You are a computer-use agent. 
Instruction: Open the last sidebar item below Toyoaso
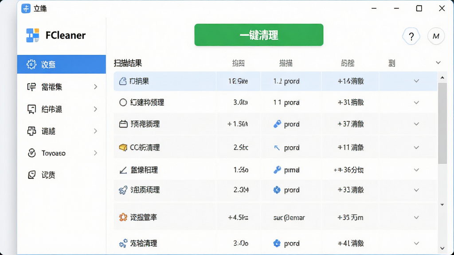point(61,174)
